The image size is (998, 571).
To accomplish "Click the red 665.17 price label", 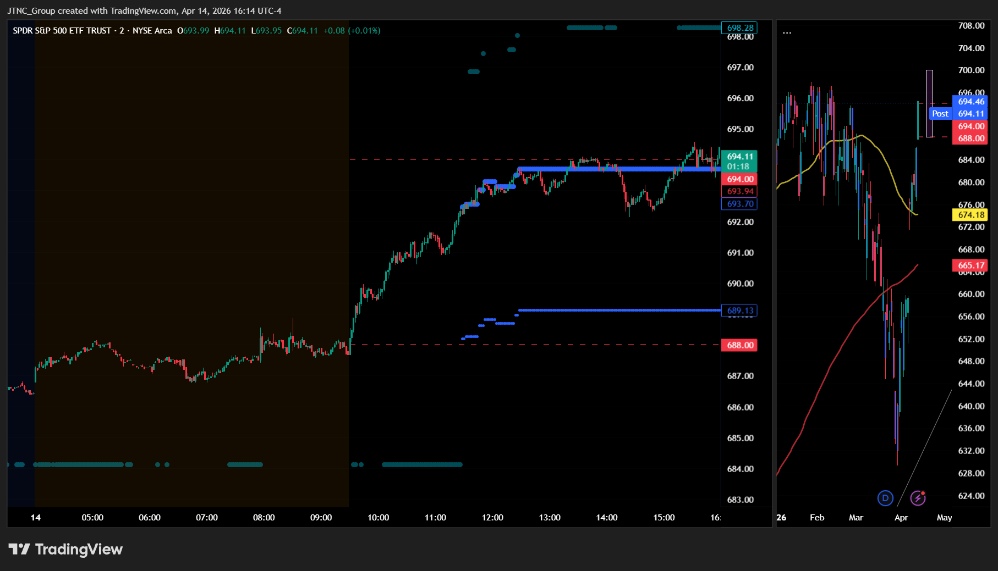I will [970, 265].
